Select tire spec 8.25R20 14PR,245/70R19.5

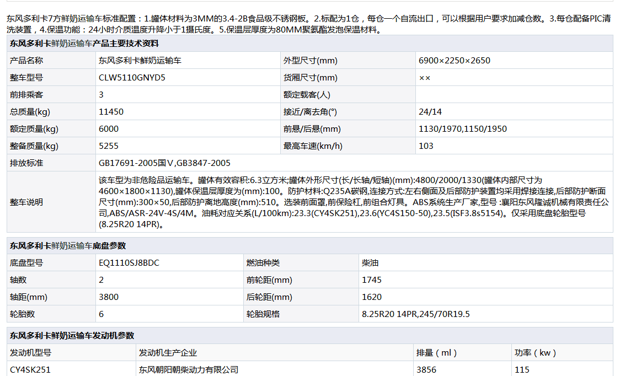tap(415, 314)
